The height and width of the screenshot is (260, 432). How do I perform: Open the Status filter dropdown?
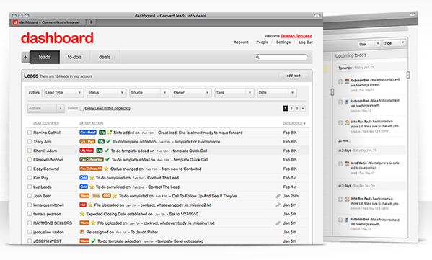tap(106, 93)
